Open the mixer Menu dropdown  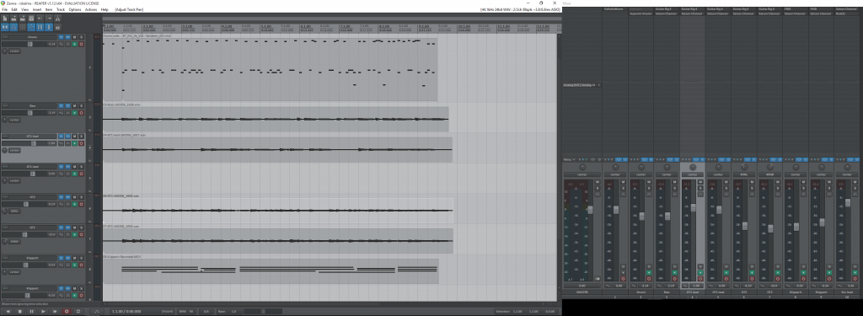pos(569,159)
